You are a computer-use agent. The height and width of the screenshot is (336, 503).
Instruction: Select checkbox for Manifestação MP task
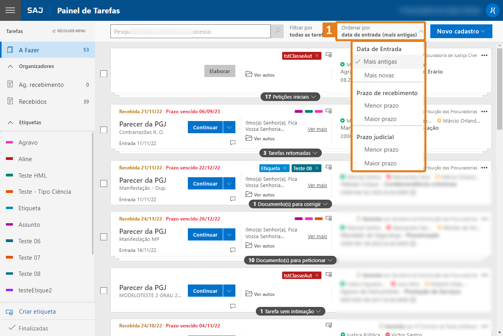[104, 237]
